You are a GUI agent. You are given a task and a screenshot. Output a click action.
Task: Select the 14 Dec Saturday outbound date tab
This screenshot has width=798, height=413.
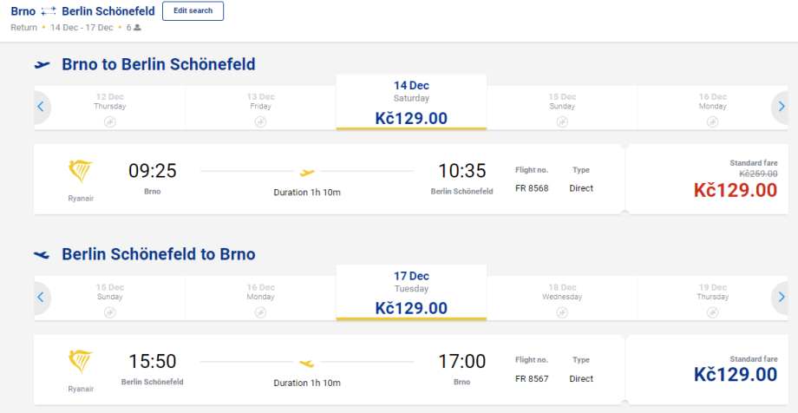(x=411, y=102)
